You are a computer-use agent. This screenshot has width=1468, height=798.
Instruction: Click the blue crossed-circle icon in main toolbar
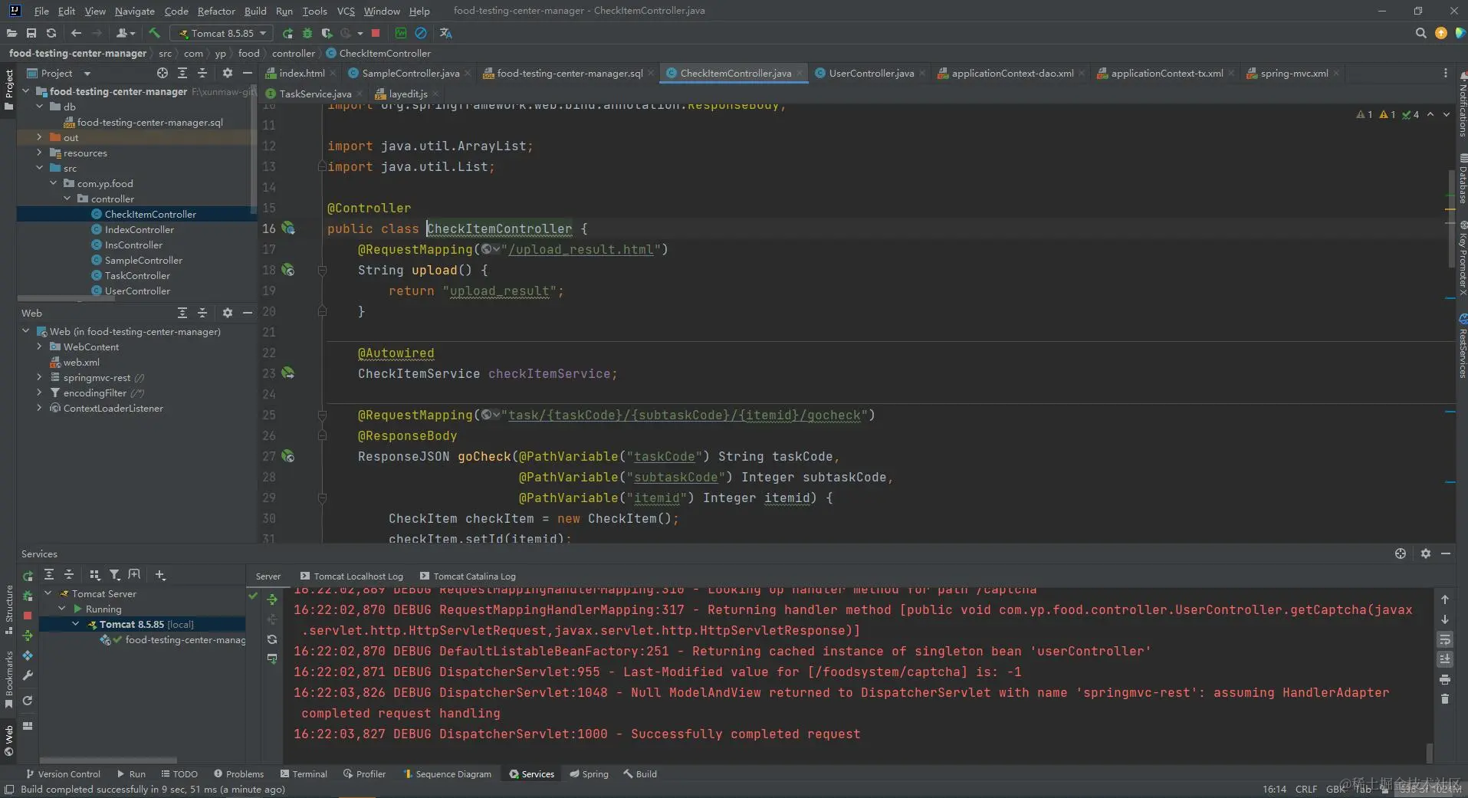[x=421, y=33]
